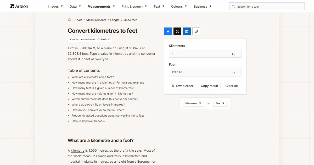
Task: Click 'Content last reviewed: 2026-09-30' label
Action: (x=90, y=40)
